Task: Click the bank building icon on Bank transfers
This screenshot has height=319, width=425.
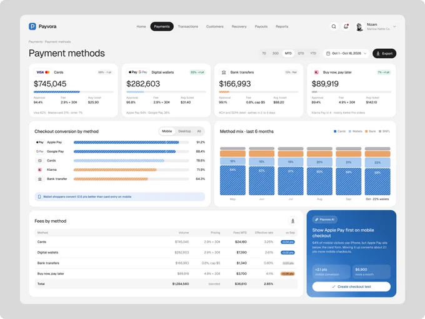Action: point(224,72)
